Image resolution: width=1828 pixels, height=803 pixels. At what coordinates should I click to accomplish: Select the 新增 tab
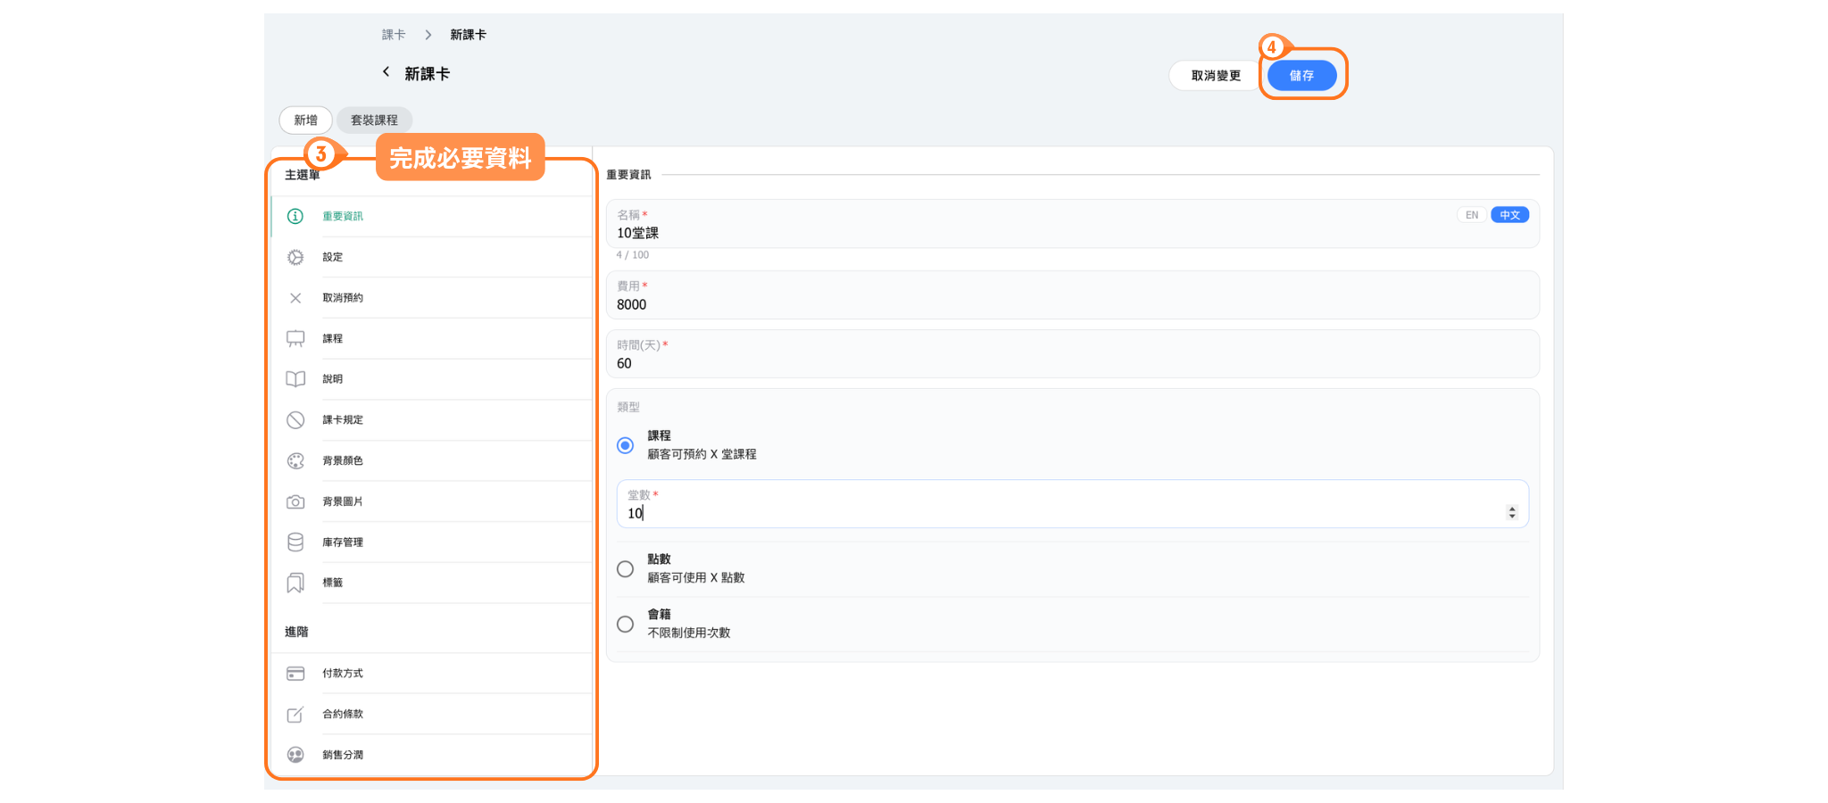tap(305, 120)
